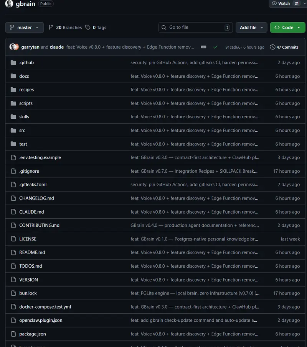Viewport: 307px width, 347px height.
Task: Click the file icon beside LICENSE
Action: point(13,239)
